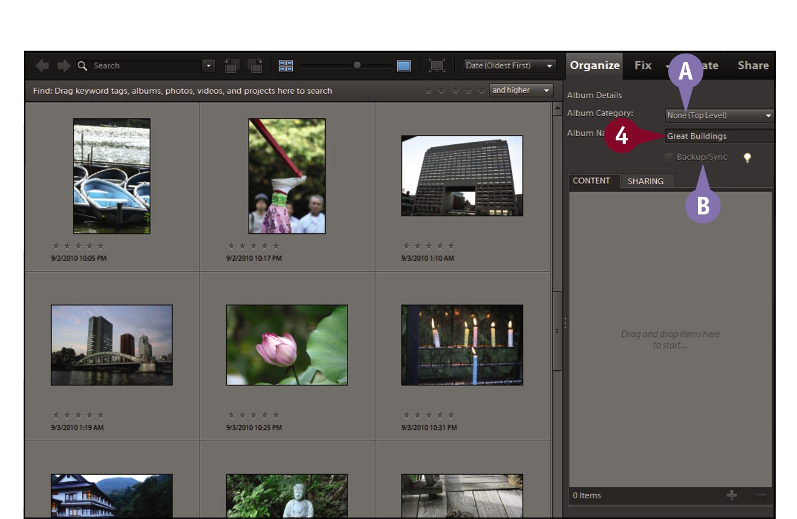The width and height of the screenshot is (797, 519).
Task: Open the 'and higher' rating dropdown
Action: point(521,91)
